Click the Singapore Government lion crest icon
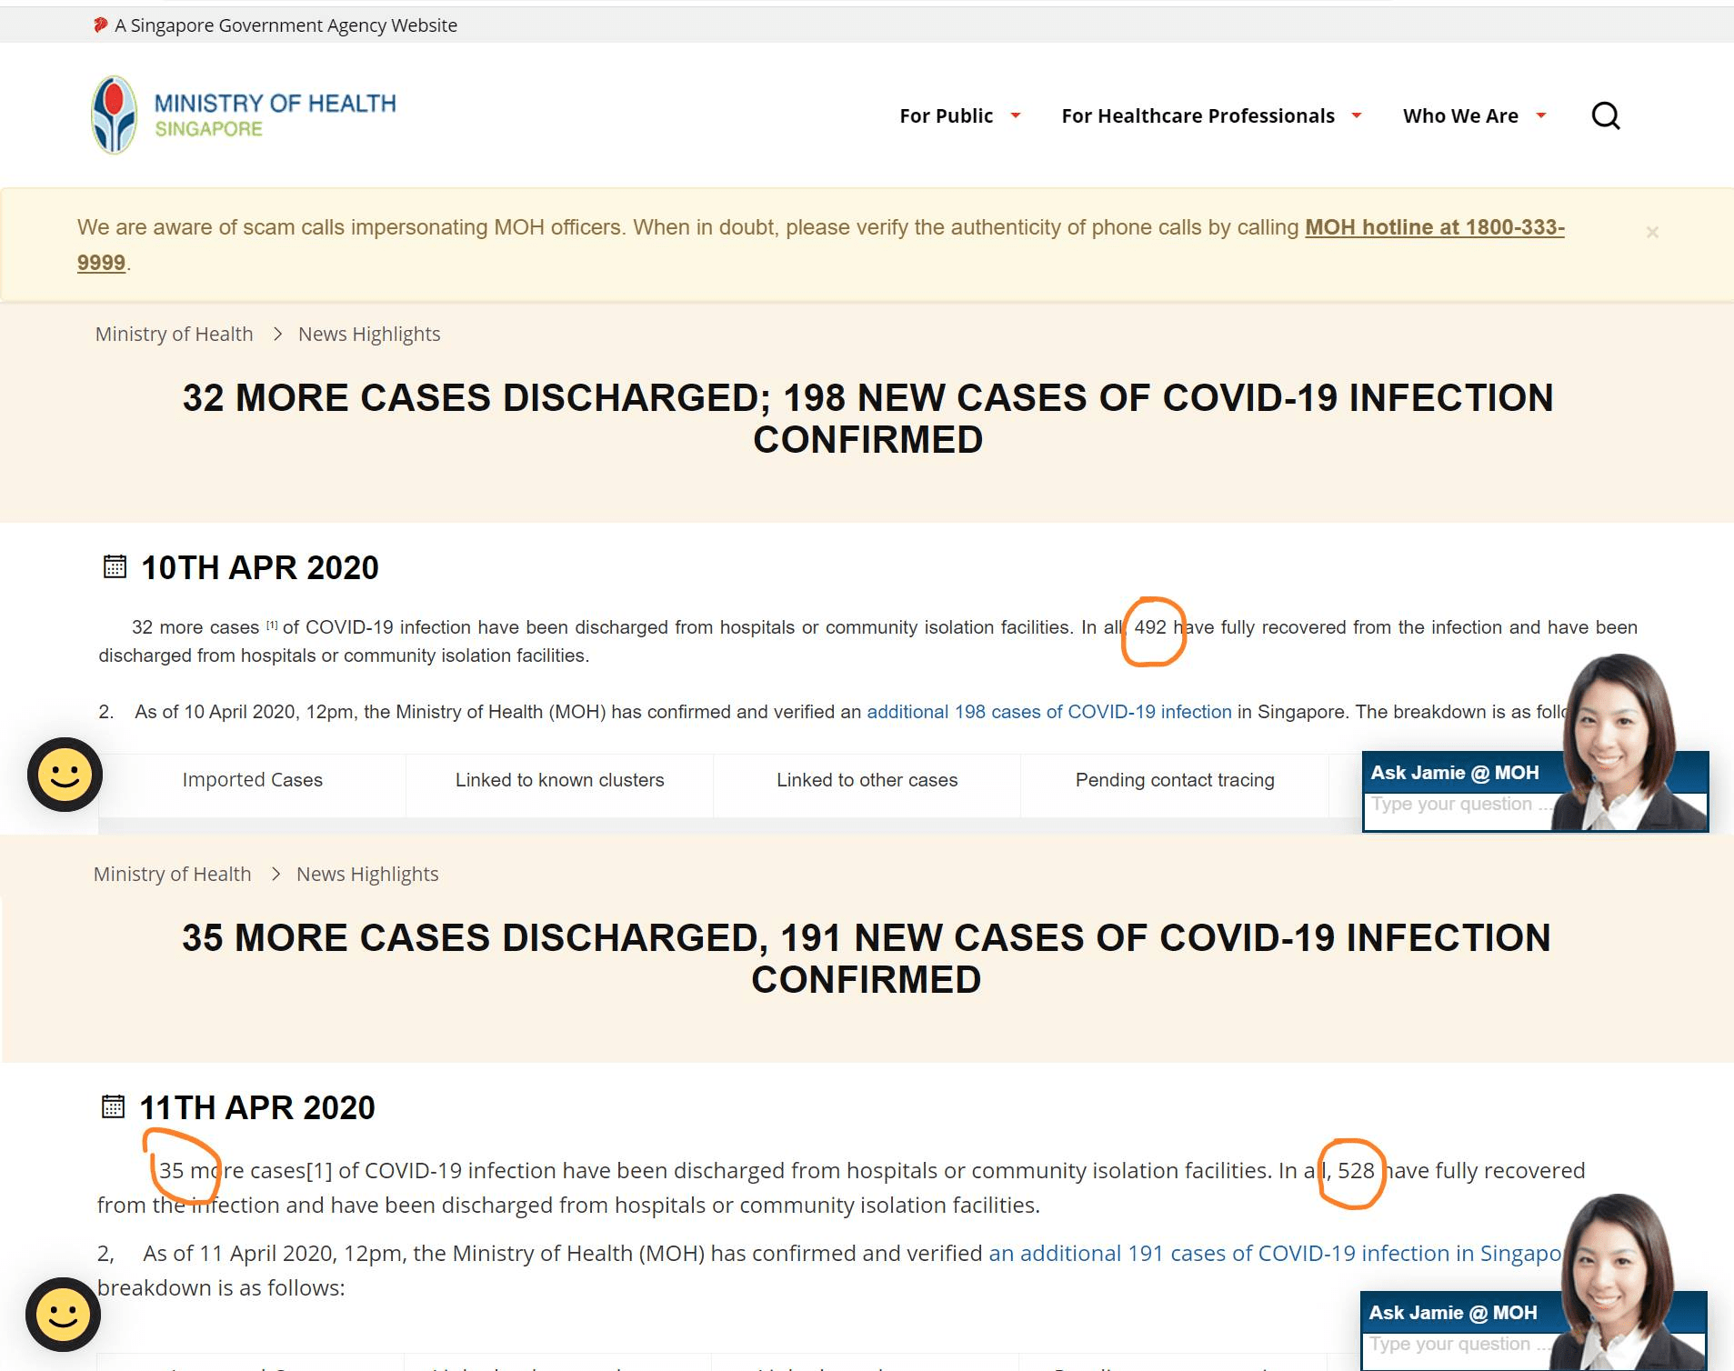Viewport: 1734px width, 1371px height. [x=101, y=25]
